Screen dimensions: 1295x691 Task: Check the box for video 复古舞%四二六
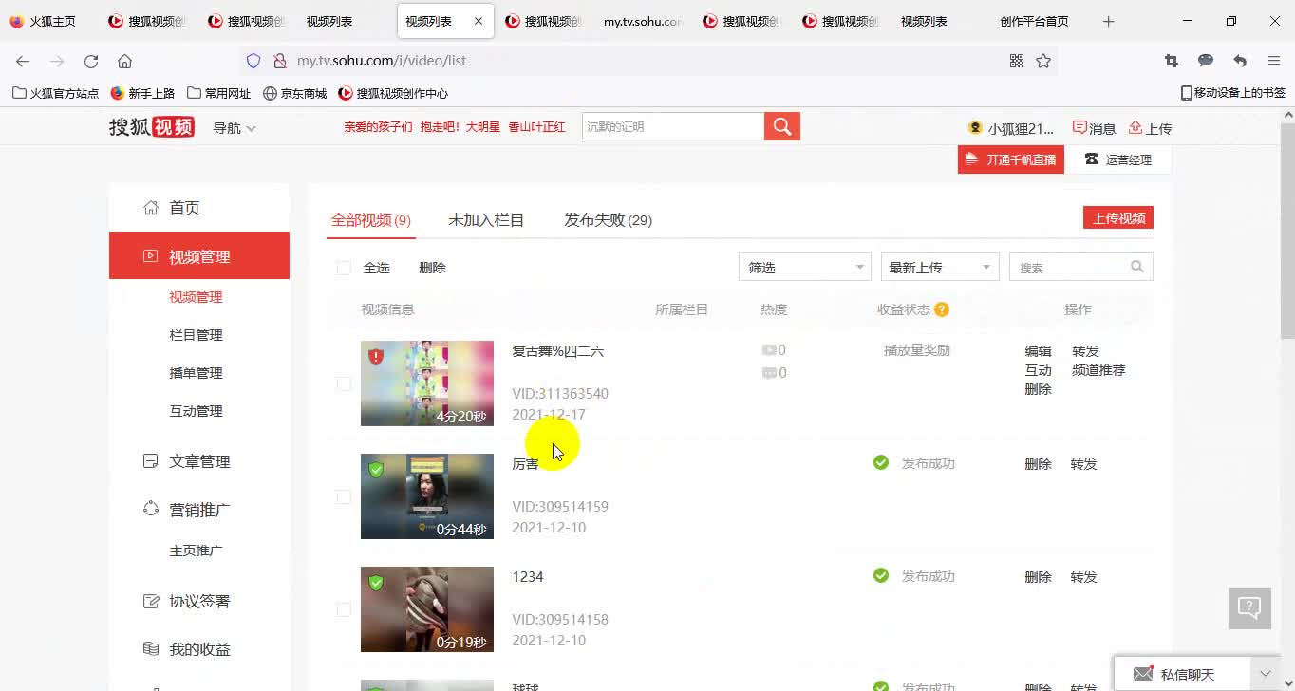(x=344, y=383)
